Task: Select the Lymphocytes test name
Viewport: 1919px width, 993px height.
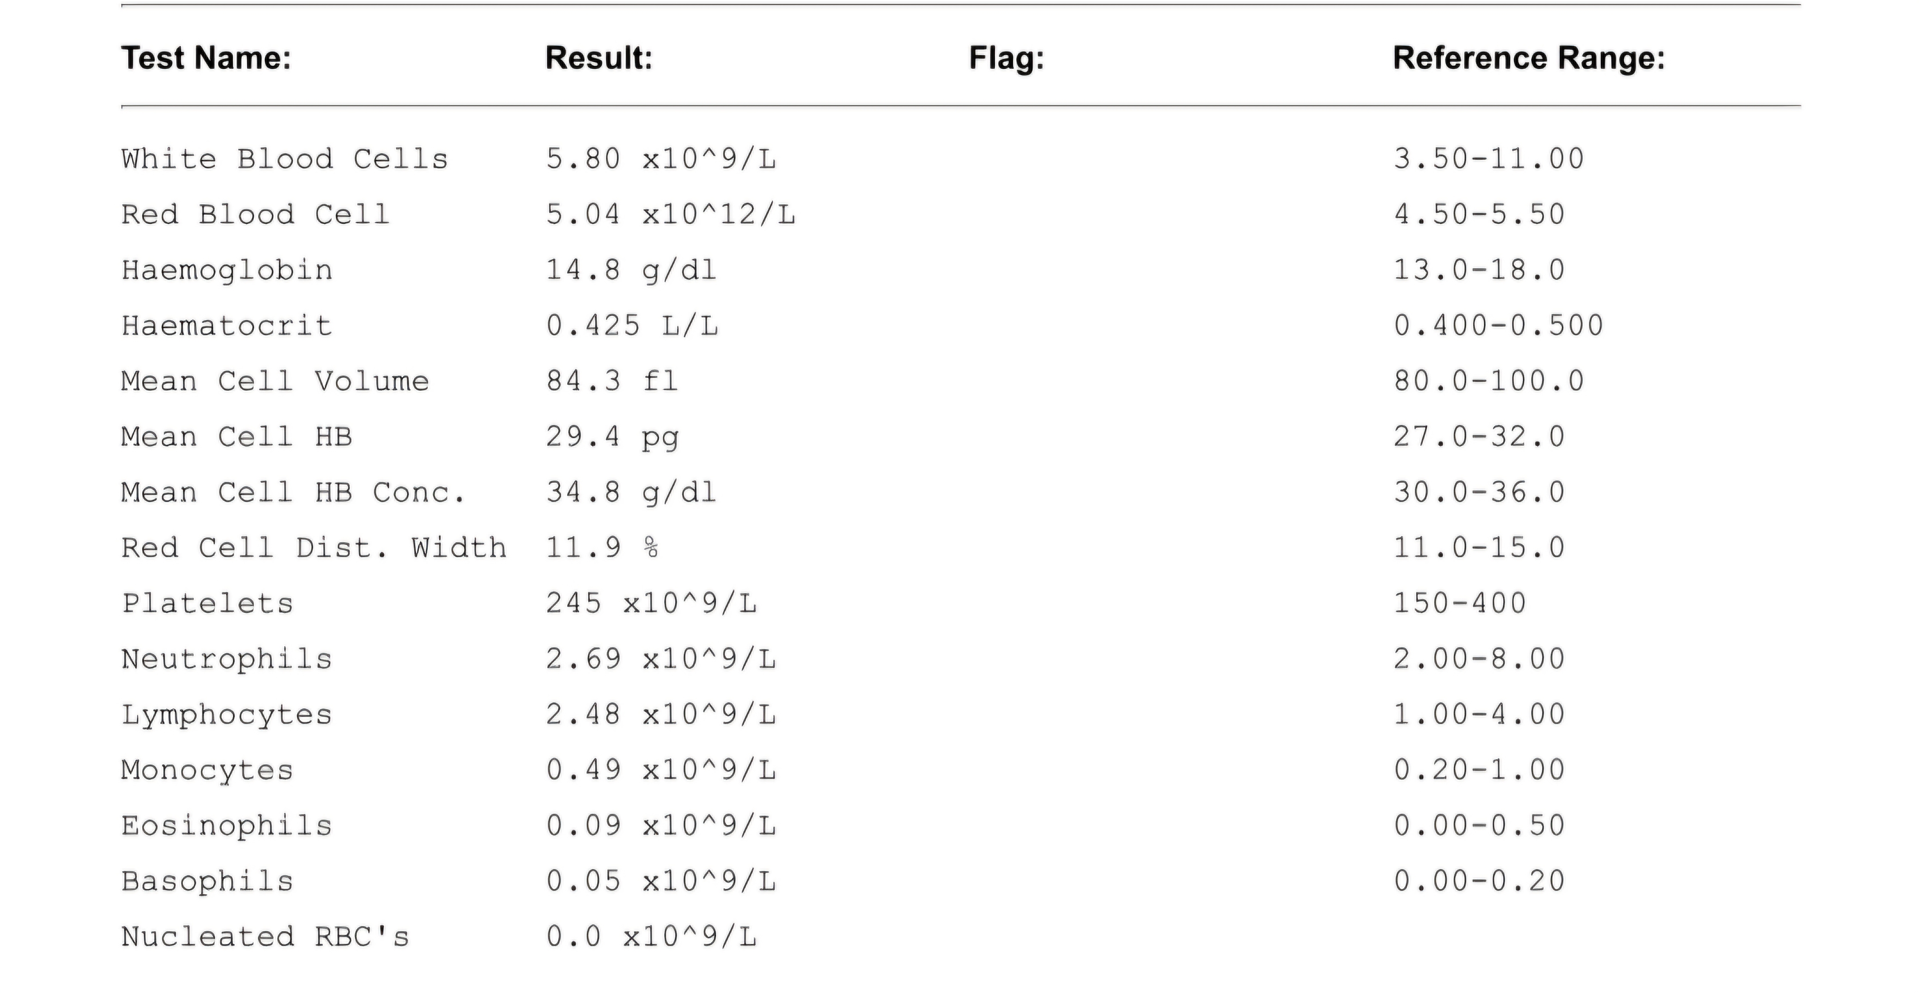Action: pos(227,715)
